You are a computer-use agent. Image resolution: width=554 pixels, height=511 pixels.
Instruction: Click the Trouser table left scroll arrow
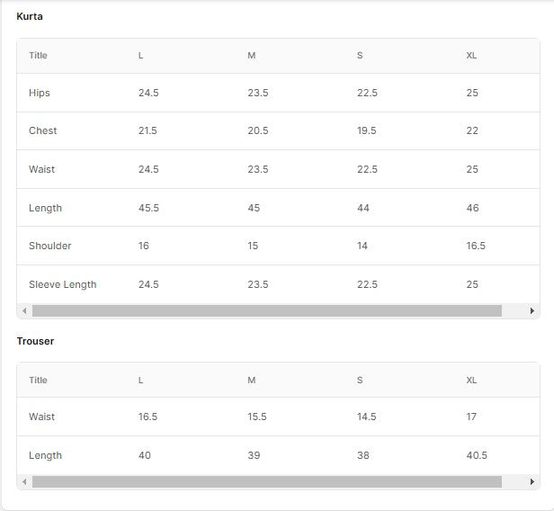point(24,482)
